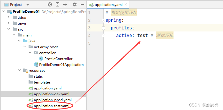The height and width of the screenshot is (110, 223).
Task: Select the .mvn folder label
Action: tap(22, 24)
